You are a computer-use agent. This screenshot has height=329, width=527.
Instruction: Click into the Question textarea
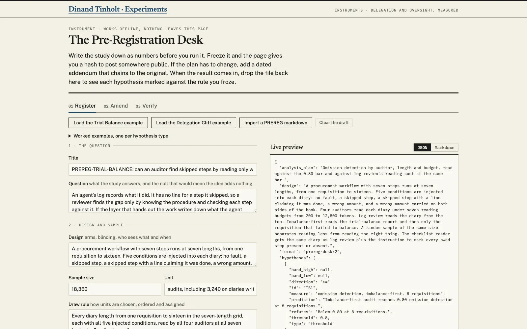tap(163, 201)
